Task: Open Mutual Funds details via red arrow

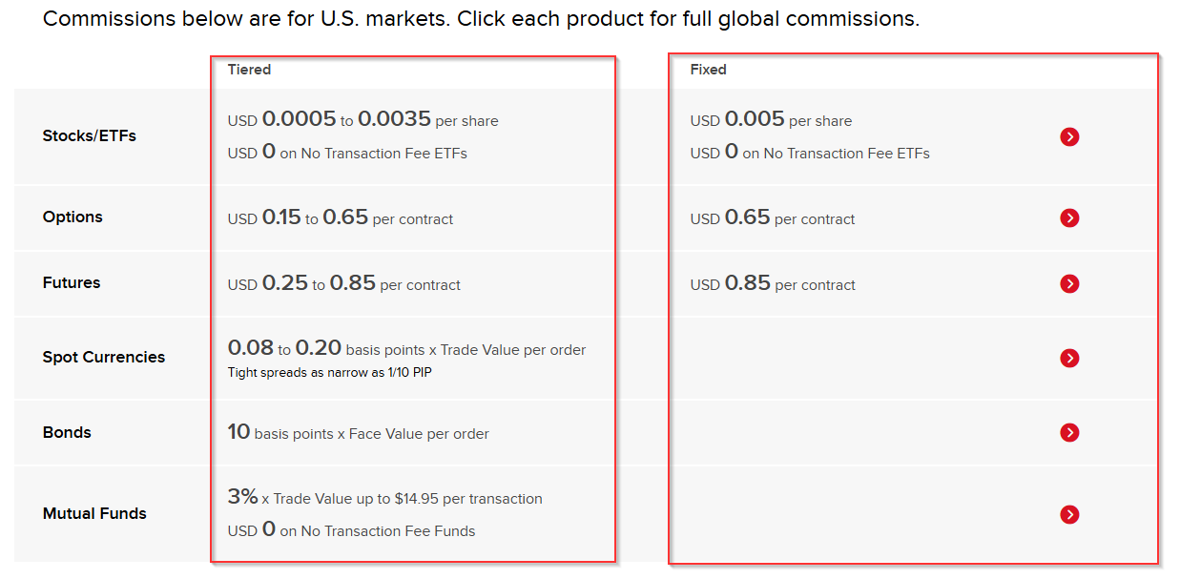Action: (1069, 514)
